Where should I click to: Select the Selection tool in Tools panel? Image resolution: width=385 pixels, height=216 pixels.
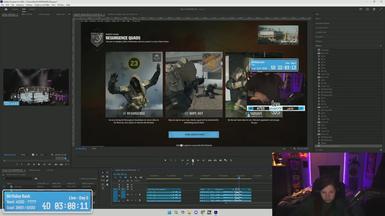103,172
